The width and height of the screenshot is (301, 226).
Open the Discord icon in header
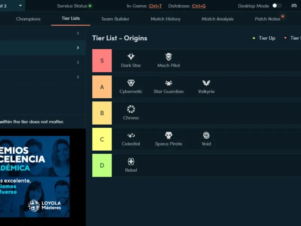point(294,6)
